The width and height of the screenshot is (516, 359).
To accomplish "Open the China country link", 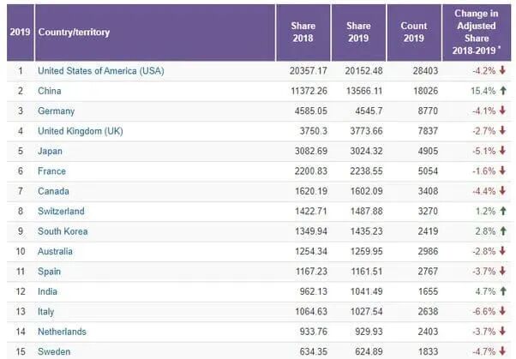I will 50,91.
